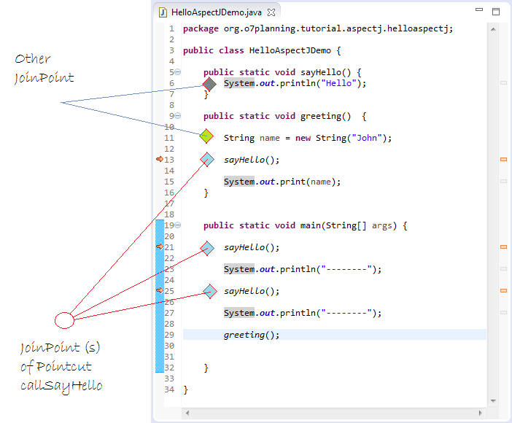Click the package declaration on line 1
The width and height of the screenshot is (512, 423).
[x=318, y=28]
